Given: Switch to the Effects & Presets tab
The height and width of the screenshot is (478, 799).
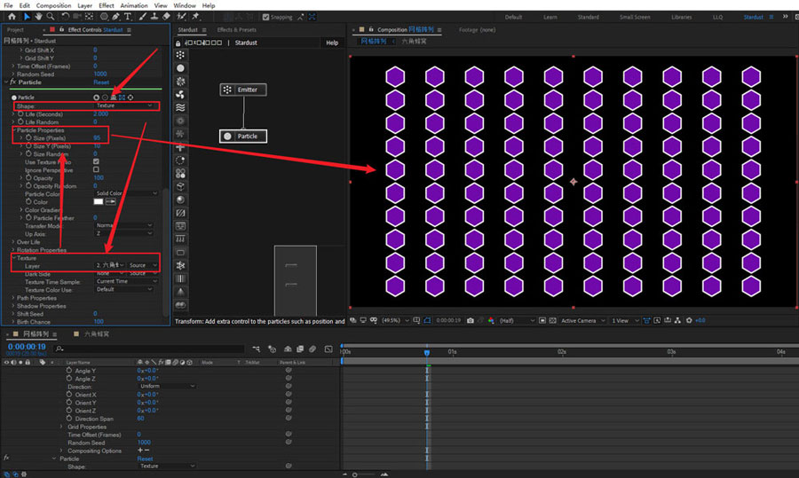Looking at the screenshot, I should tap(237, 30).
